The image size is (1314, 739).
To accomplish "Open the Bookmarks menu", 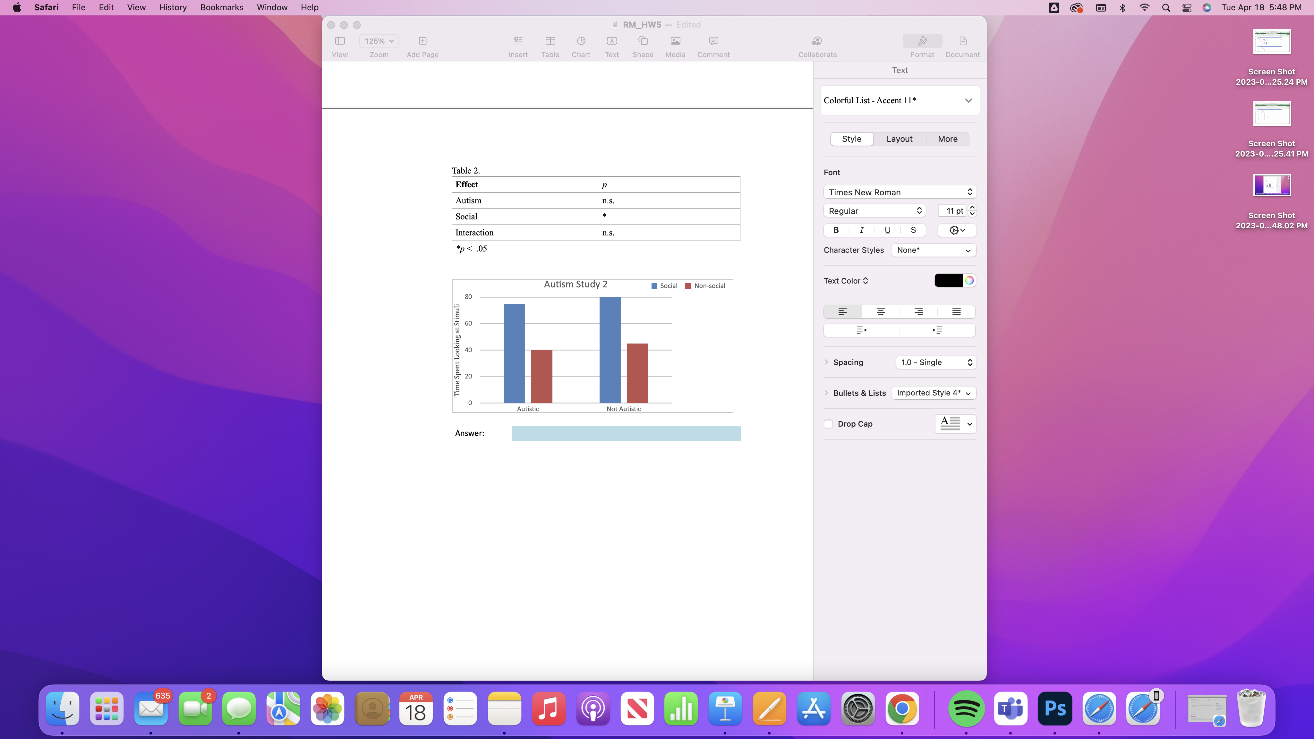I will (221, 8).
